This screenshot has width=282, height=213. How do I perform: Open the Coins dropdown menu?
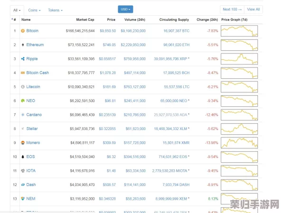(34, 10)
